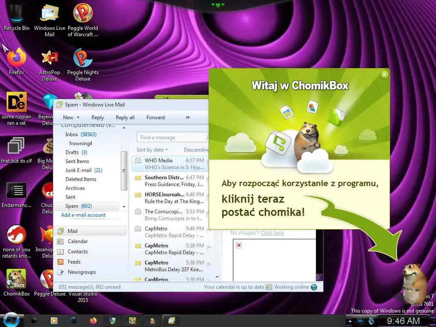Click the taskbar clock showing 9:46 AM
This screenshot has width=436, height=327.
(x=403, y=321)
